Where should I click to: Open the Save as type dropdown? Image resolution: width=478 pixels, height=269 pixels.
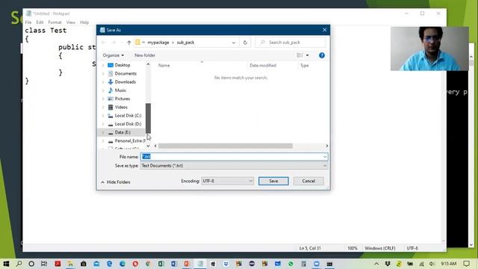[234, 166]
